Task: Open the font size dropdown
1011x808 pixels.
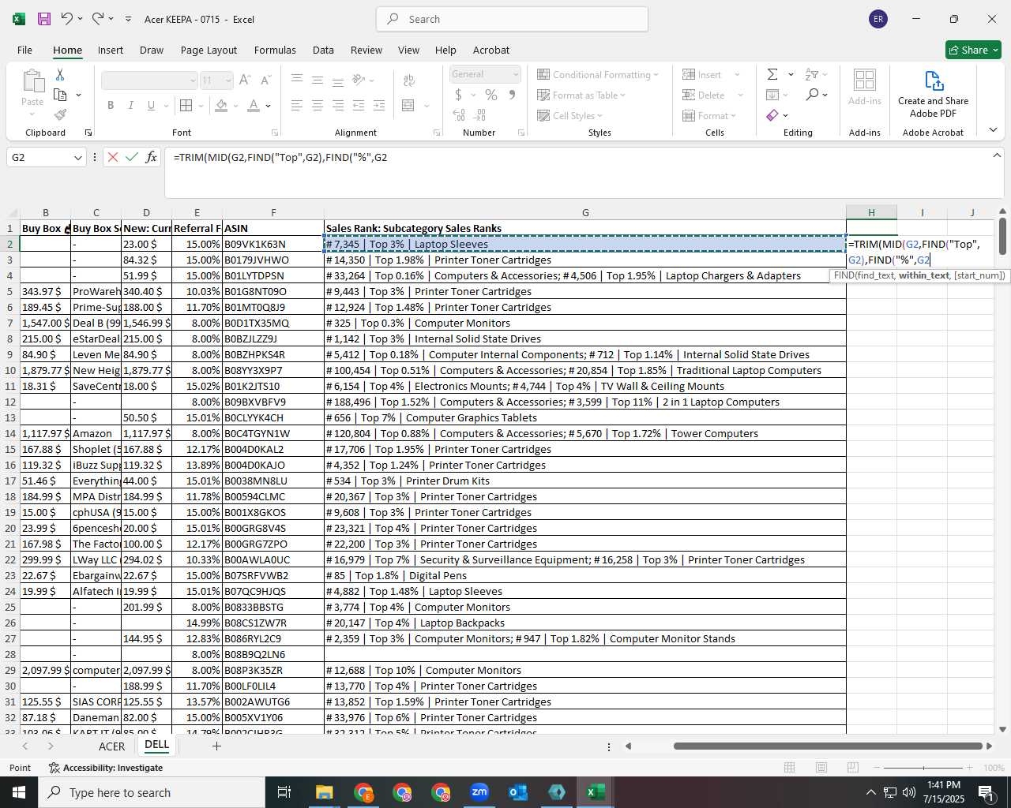Action: (228, 80)
